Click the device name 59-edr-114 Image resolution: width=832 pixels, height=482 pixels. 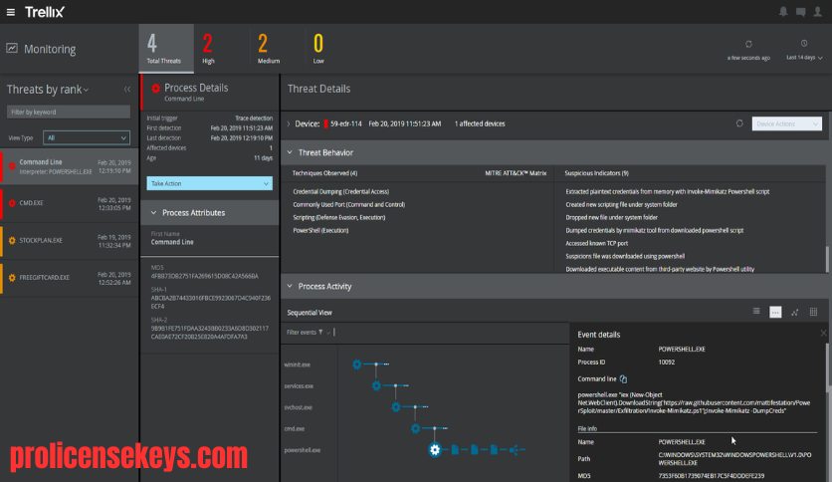pos(346,124)
